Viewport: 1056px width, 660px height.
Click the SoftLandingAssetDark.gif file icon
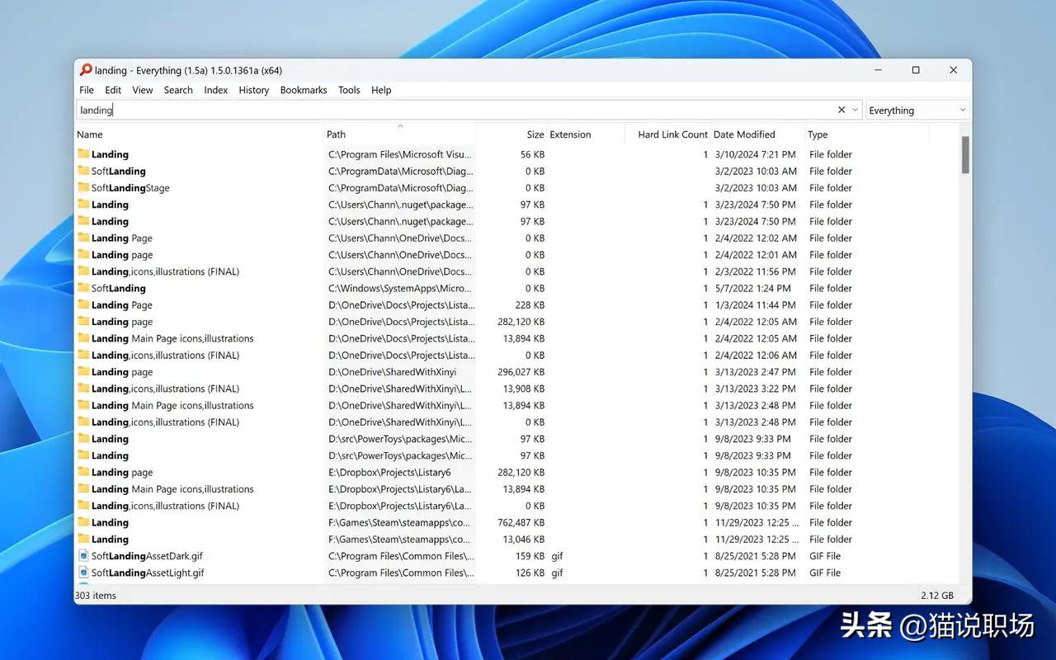pos(83,555)
